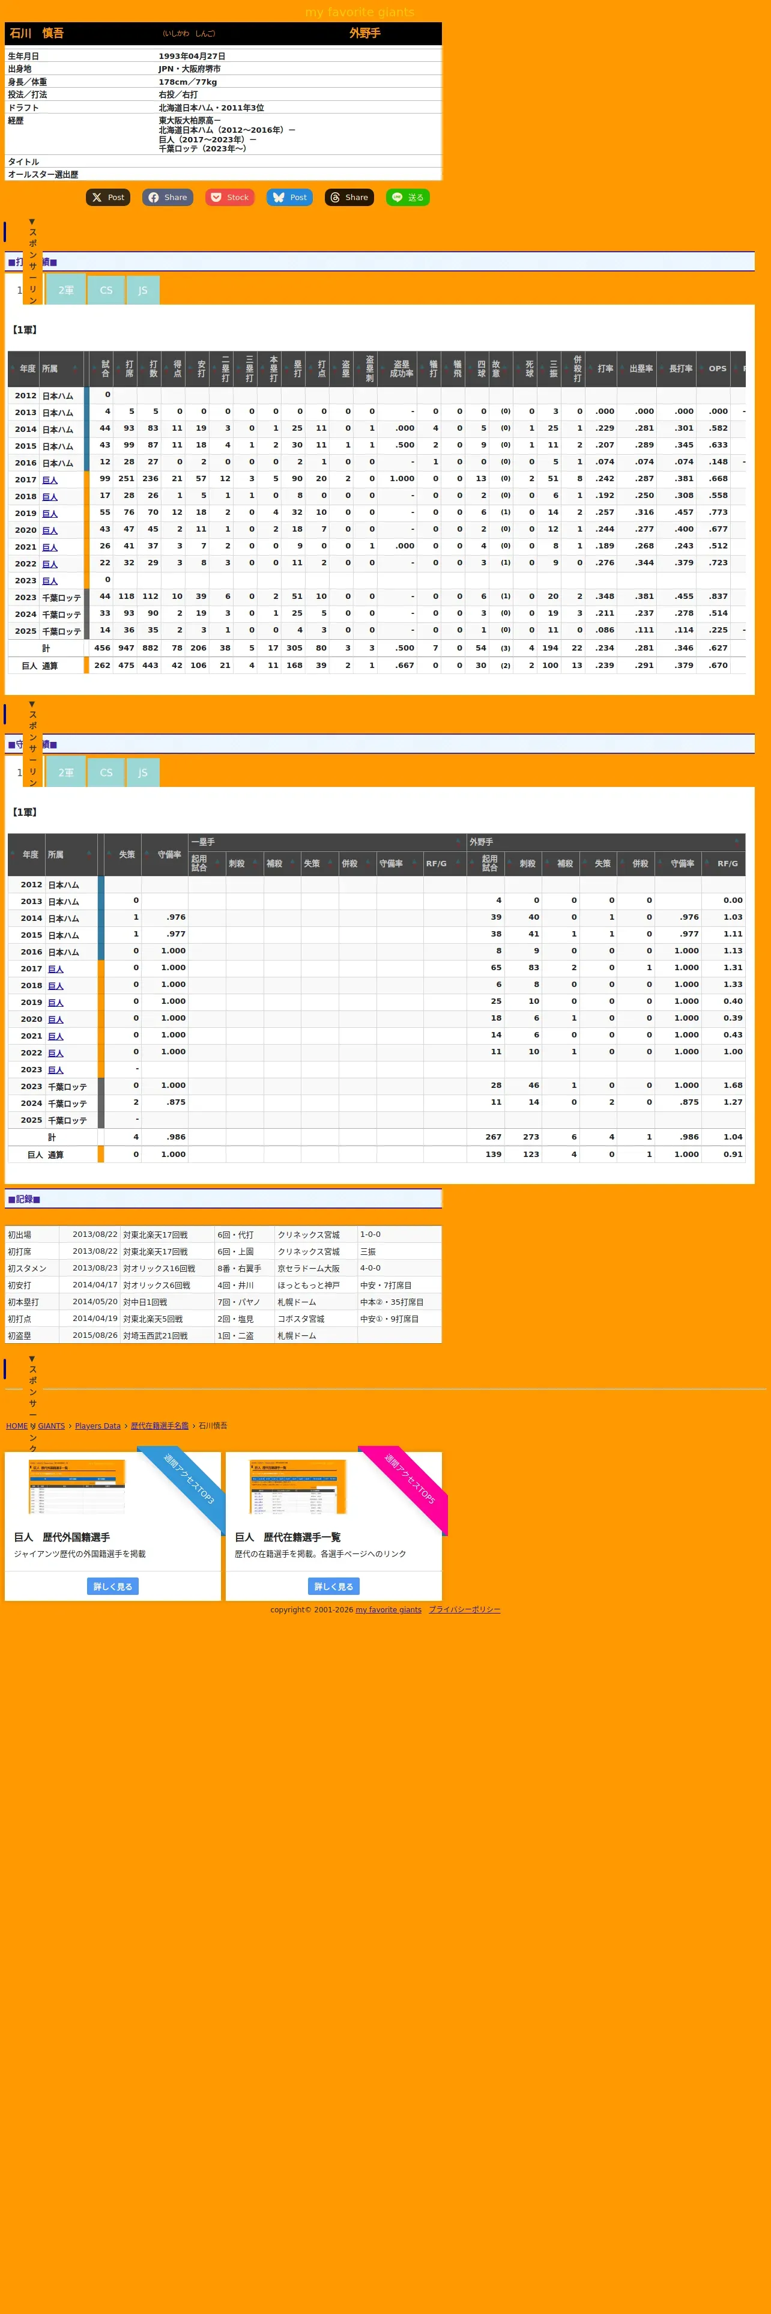Open the JS tab in the batting section
Screen dimensions: 771x2314
pyautogui.click(x=143, y=290)
